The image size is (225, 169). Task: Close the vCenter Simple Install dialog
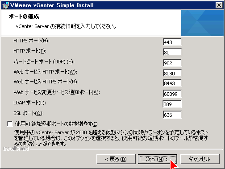point(219,5)
